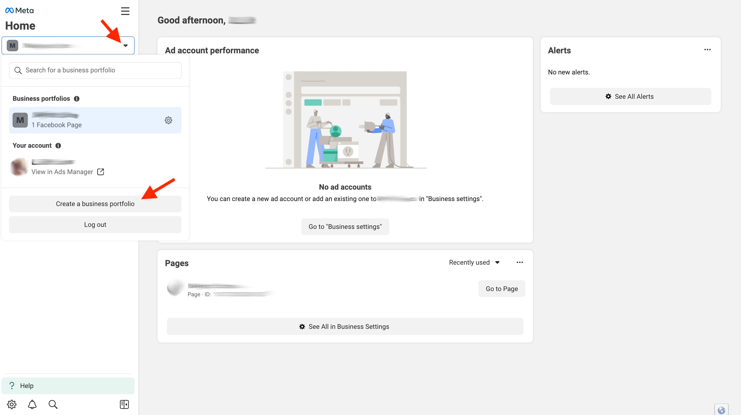This screenshot has width=741, height=415.
Task: Click the View in Ads Manager link
Action: (x=62, y=172)
